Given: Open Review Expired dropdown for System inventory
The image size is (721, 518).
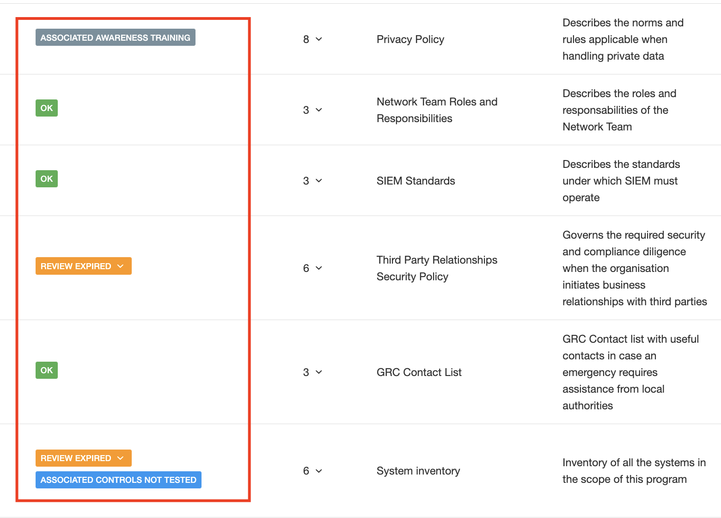Looking at the screenshot, I should click(83, 458).
